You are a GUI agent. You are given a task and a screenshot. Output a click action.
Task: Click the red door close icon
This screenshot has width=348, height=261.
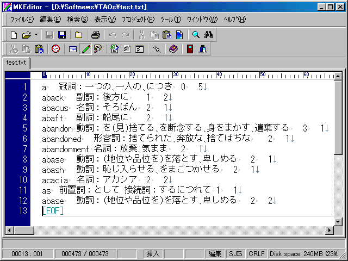pyautogui.click(x=190, y=49)
